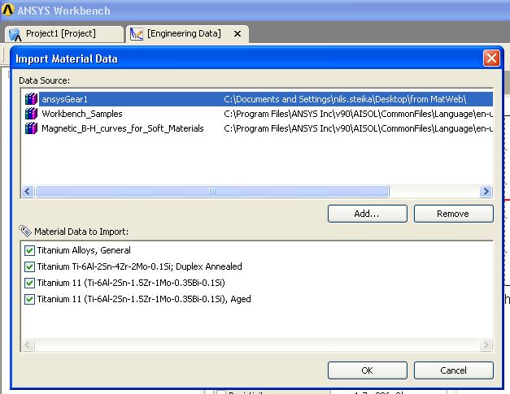Click the Remove button

tap(453, 214)
